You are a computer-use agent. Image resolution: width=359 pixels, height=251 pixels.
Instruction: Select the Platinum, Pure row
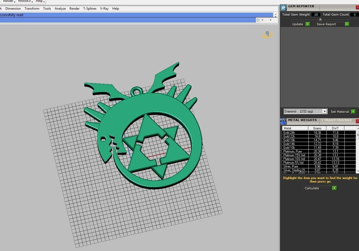[319, 151]
